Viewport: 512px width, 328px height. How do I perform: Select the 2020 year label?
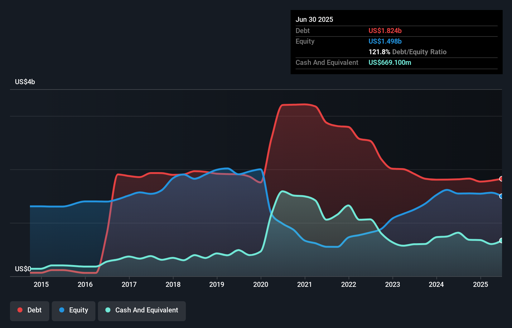tap(261, 284)
